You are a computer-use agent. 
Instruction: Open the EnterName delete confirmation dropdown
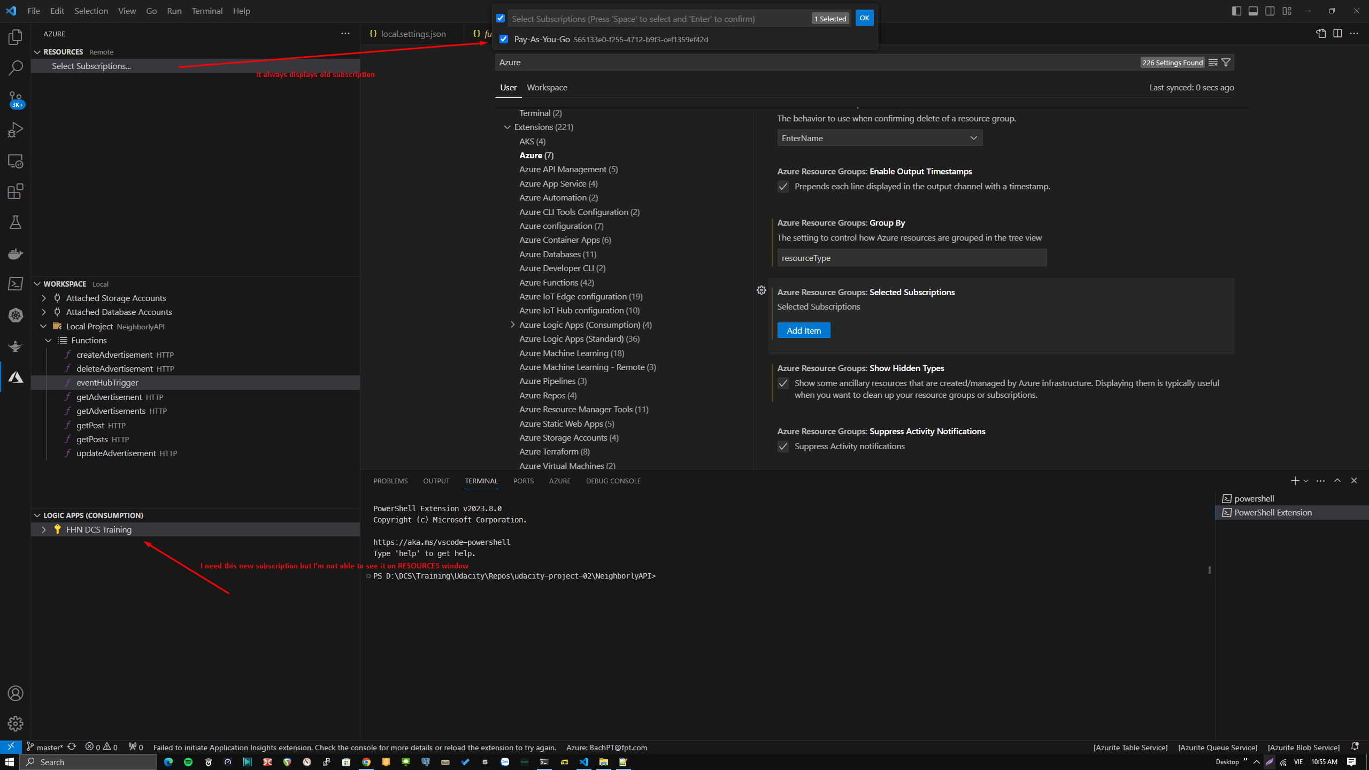880,138
